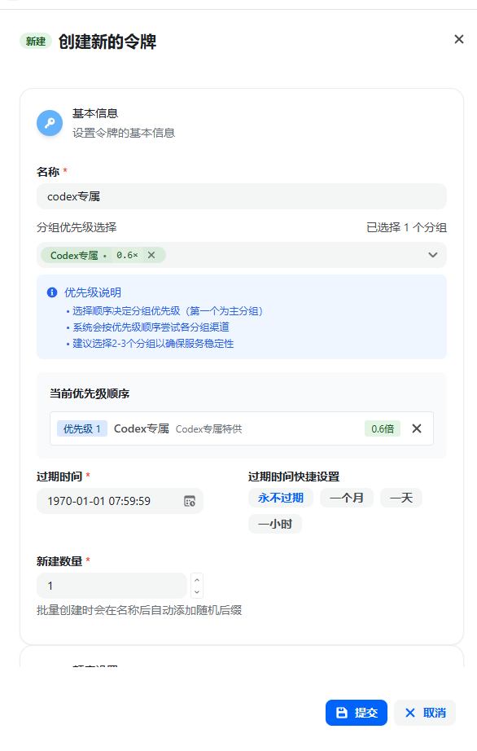
Task: Click the 建议选择2-3个分组以确保服务稳定性 tip line
Action: click(x=153, y=344)
